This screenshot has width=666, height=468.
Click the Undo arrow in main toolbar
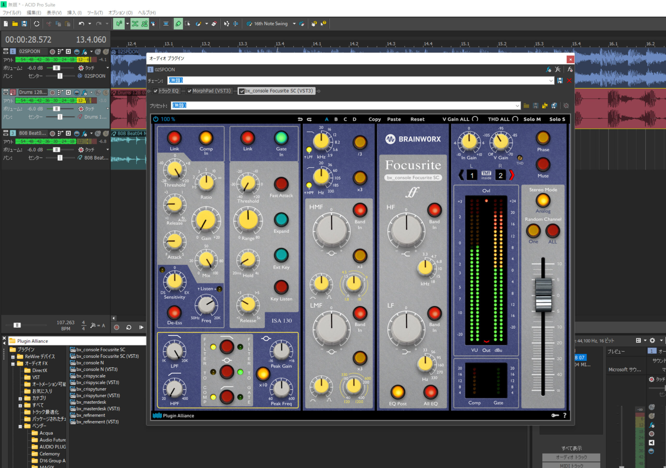[81, 24]
